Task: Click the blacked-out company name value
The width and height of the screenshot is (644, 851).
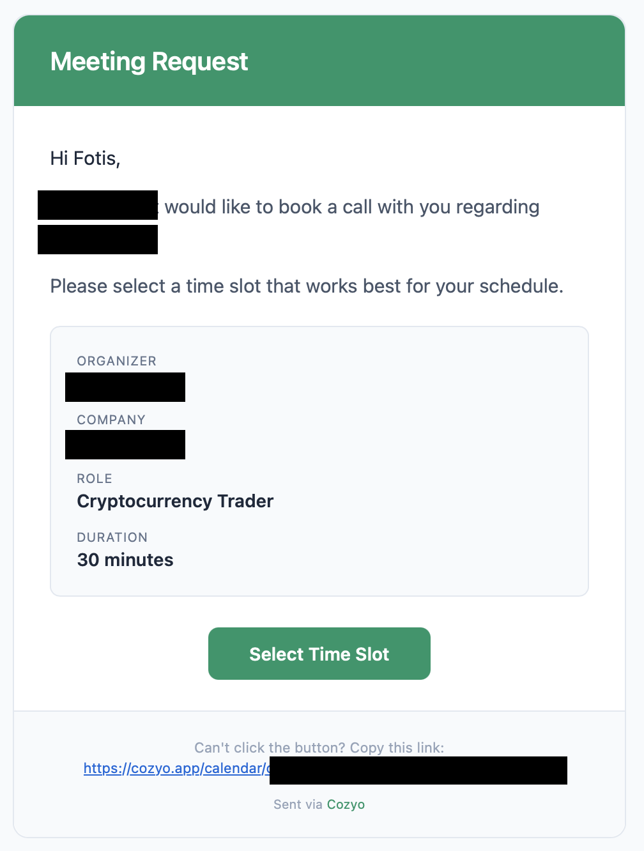Action: [125, 445]
